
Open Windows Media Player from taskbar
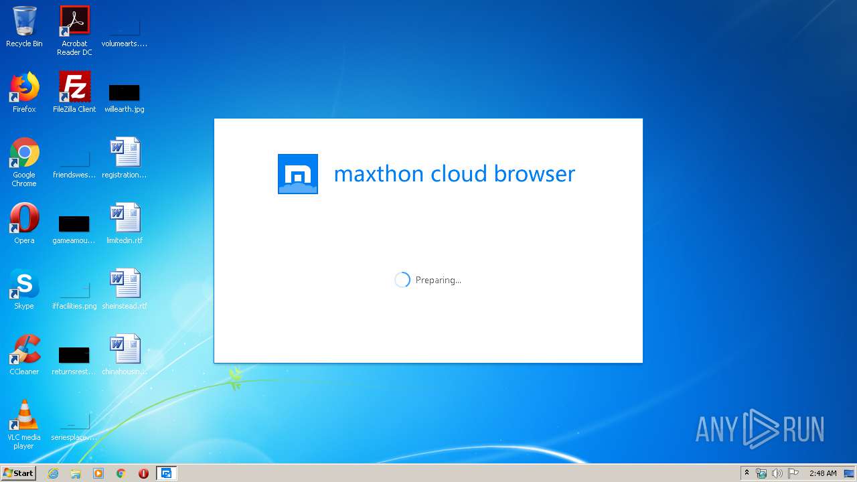pyautogui.click(x=98, y=473)
